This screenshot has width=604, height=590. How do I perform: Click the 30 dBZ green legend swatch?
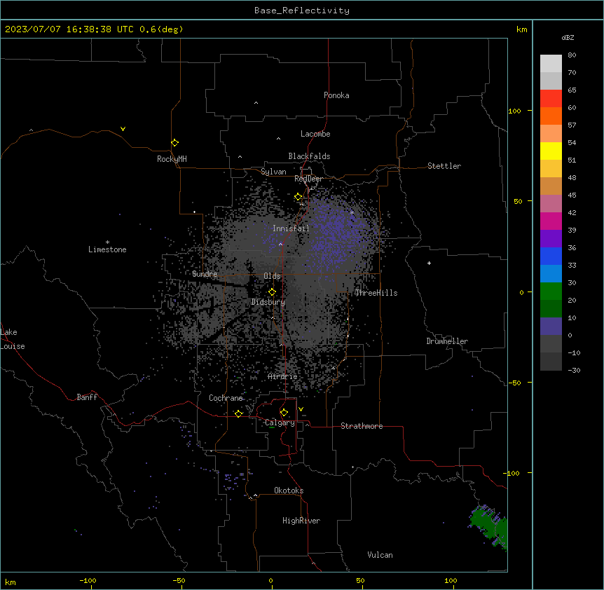[x=551, y=291]
